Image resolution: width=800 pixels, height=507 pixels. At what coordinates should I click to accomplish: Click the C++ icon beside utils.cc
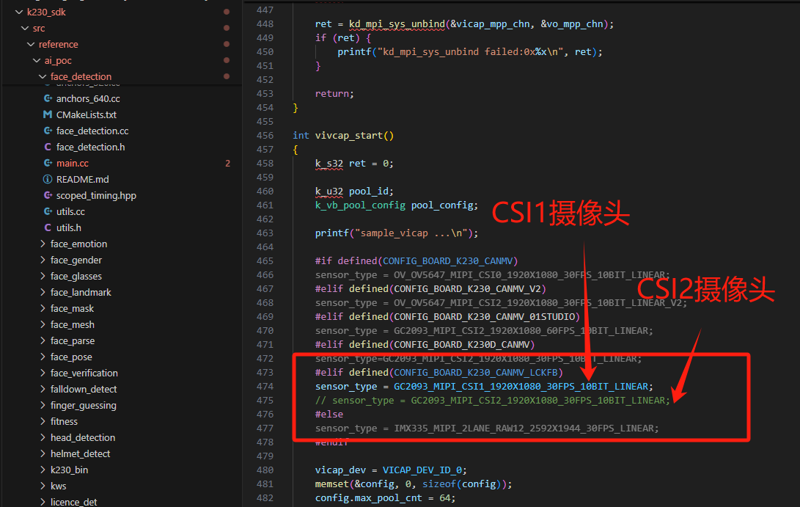point(48,211)
